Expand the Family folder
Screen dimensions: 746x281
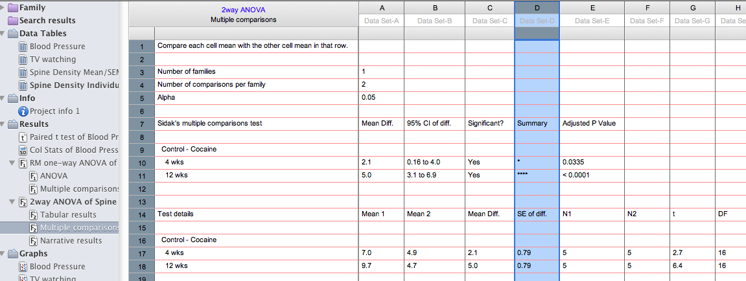3,8
